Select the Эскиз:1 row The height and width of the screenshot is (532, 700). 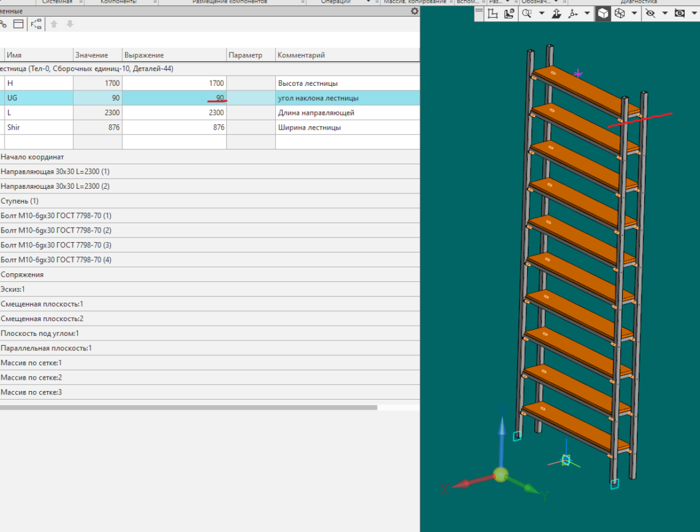tap(210, 289)
